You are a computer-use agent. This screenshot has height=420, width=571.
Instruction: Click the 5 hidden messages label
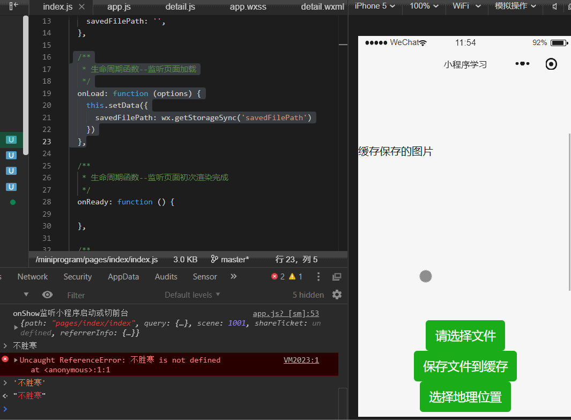[308, 294]
